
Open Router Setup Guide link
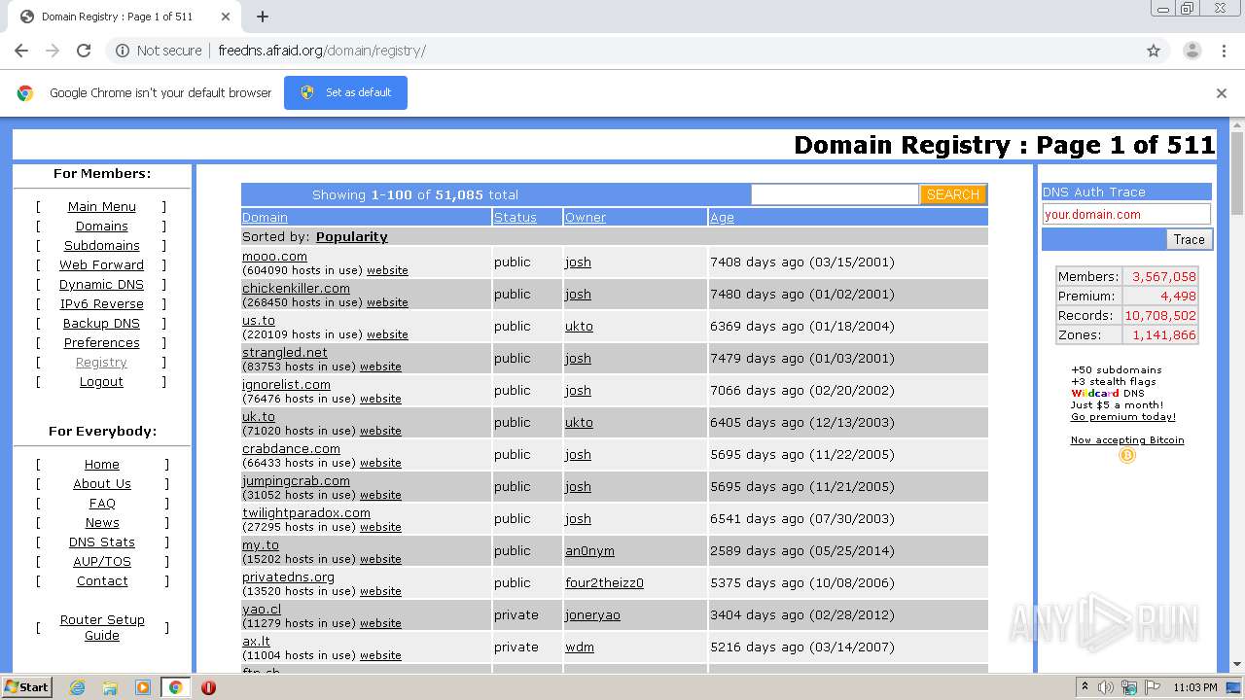(101, 627)
